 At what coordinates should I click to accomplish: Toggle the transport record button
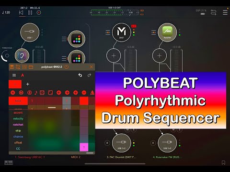pos(39,12)
